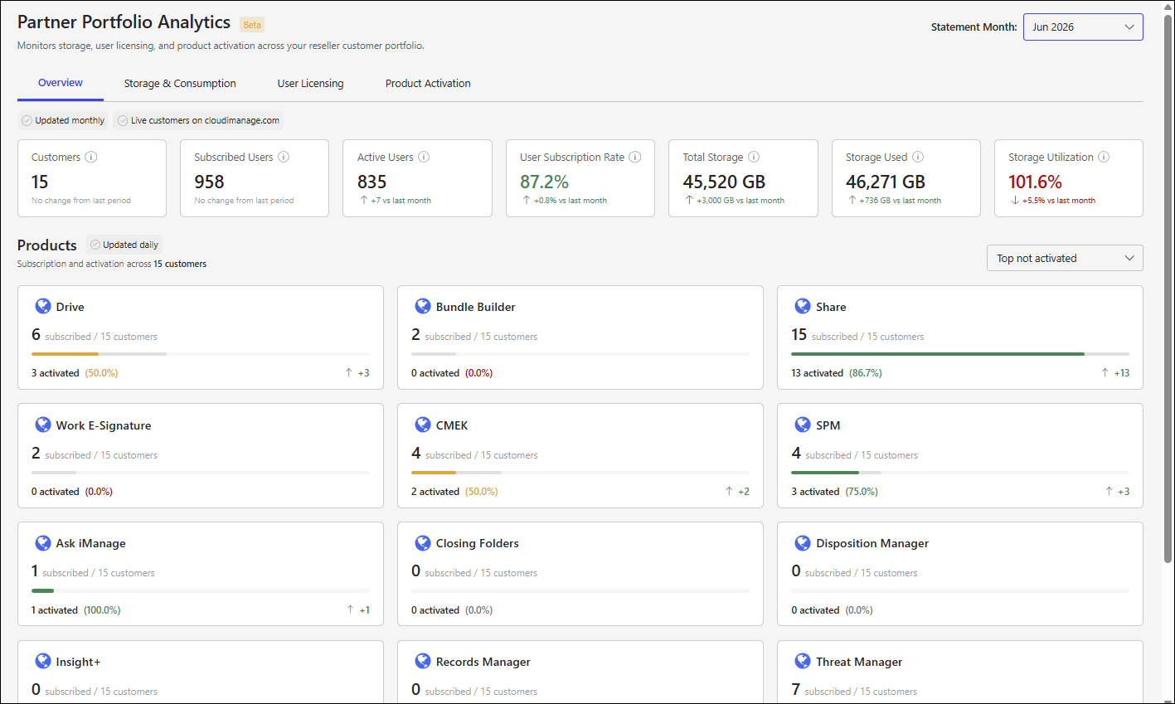Click '0 activated' on Bundle Builder card
The image size is (1175, 704).
tap(435, 373)
